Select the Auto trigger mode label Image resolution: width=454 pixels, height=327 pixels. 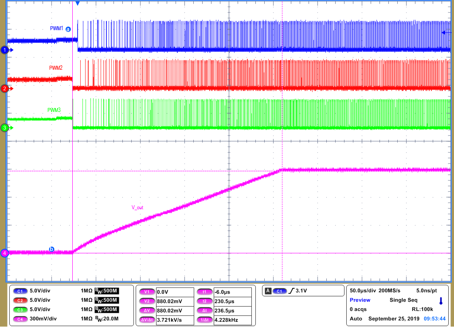pyautogui.click(x=355, y=319)
